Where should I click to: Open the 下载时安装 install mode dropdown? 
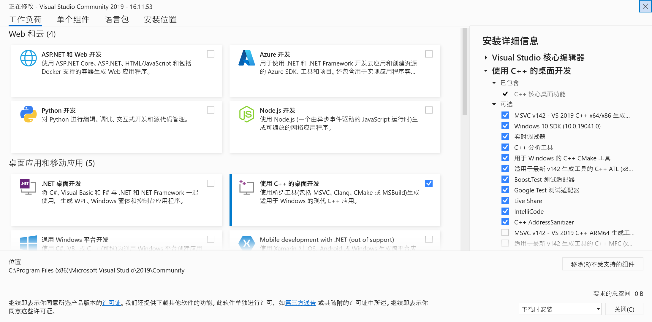point(560,309)
